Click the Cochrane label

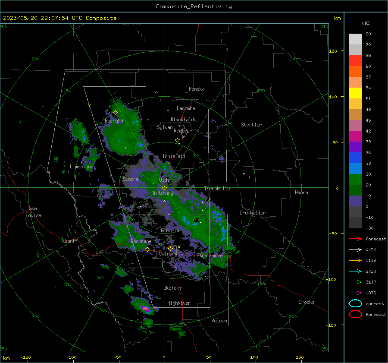(x=141, y=241)
